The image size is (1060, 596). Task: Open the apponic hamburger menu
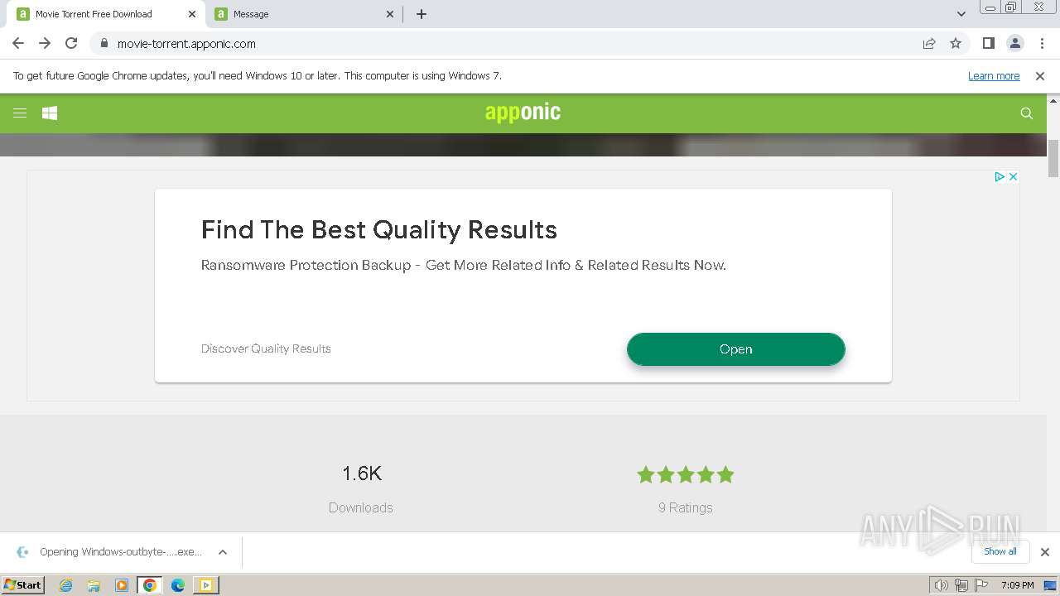click(x=20, y=113)
